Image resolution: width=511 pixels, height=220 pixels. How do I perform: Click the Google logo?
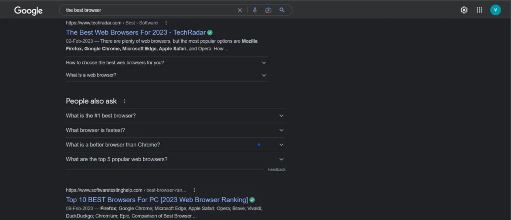(28, 11)
